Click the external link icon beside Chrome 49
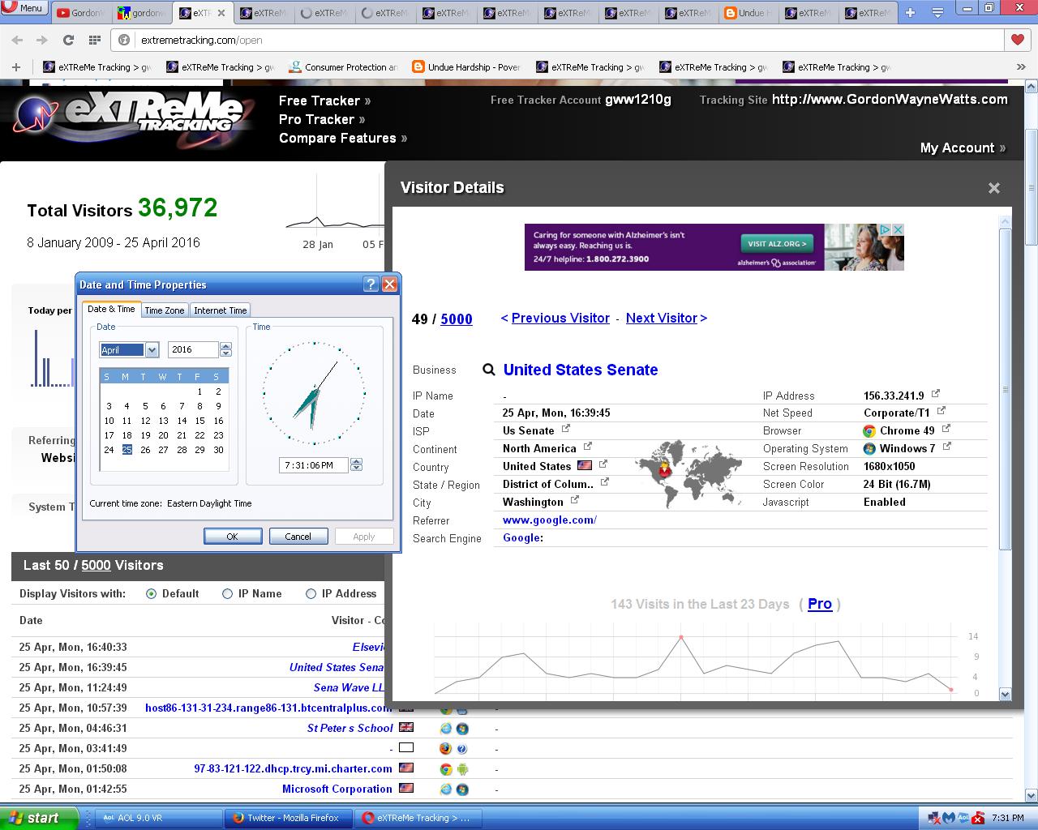The image size is (1038, 830). pos(946,429)
